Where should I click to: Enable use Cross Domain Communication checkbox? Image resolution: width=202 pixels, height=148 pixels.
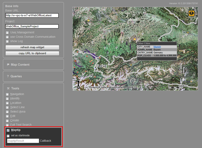click(7, 37)
